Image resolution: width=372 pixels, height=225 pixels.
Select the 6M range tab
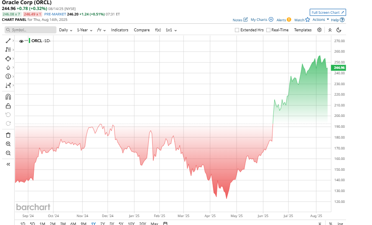pyautogui.click(x=73, y=223)
